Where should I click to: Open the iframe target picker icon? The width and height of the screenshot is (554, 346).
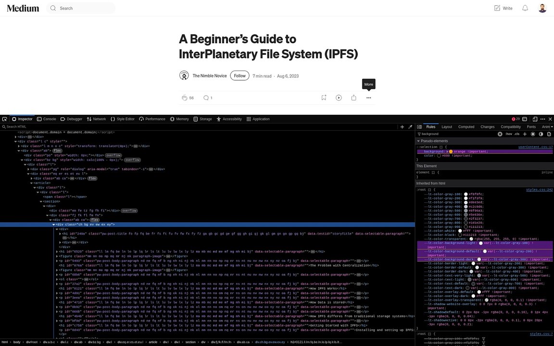pos(525,119)
